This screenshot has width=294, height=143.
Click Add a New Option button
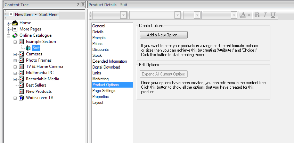(163, 35)
